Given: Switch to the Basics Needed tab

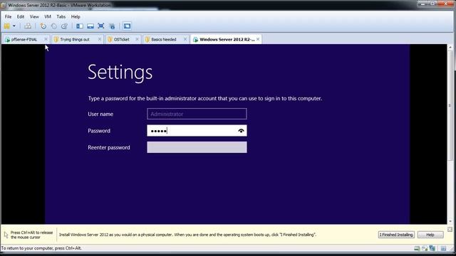Looking at the screenshot, I should tap(166, 40).
